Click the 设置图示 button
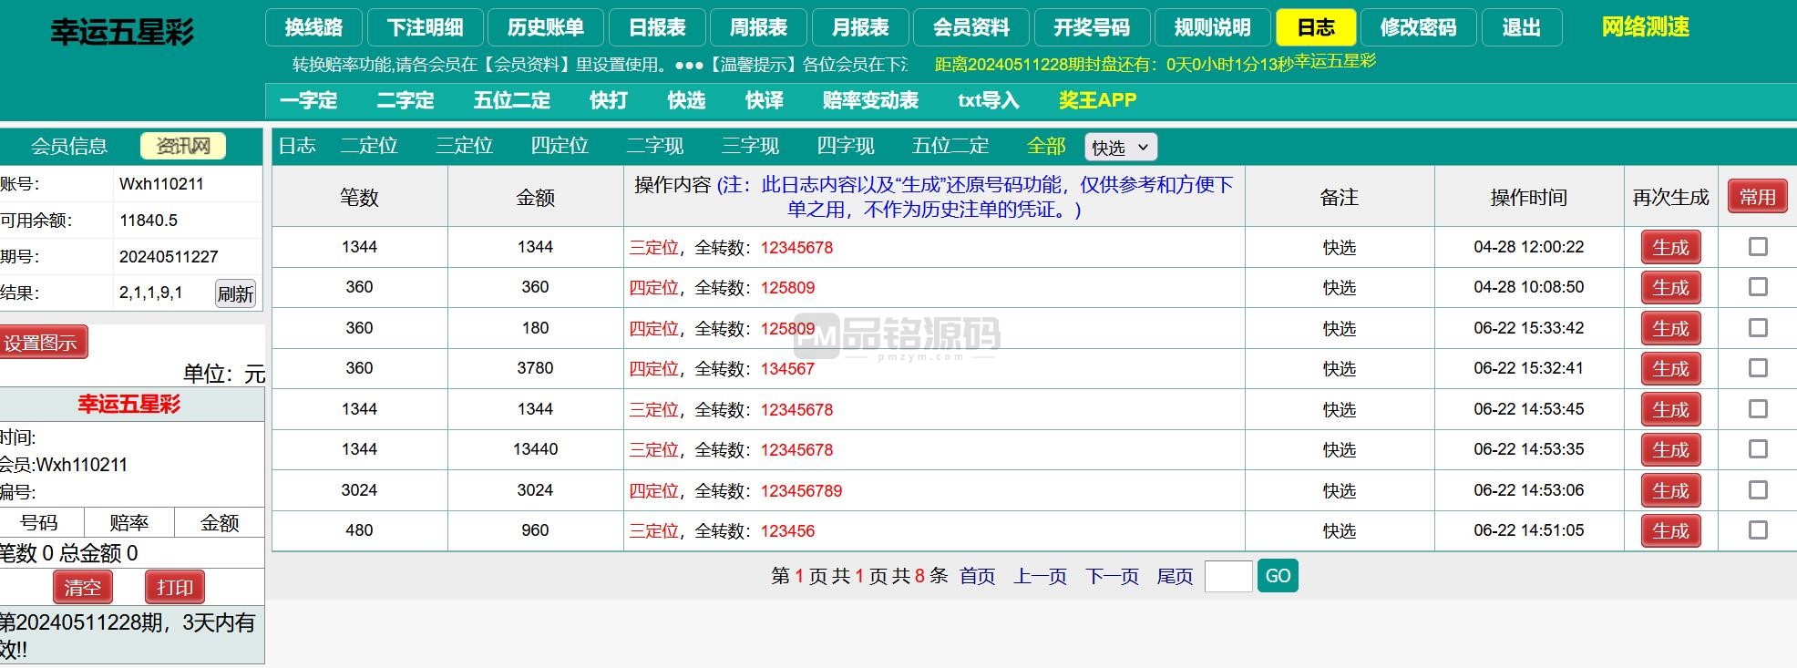1797x668 pixels. pyautogui.click(x=42, y=343)
